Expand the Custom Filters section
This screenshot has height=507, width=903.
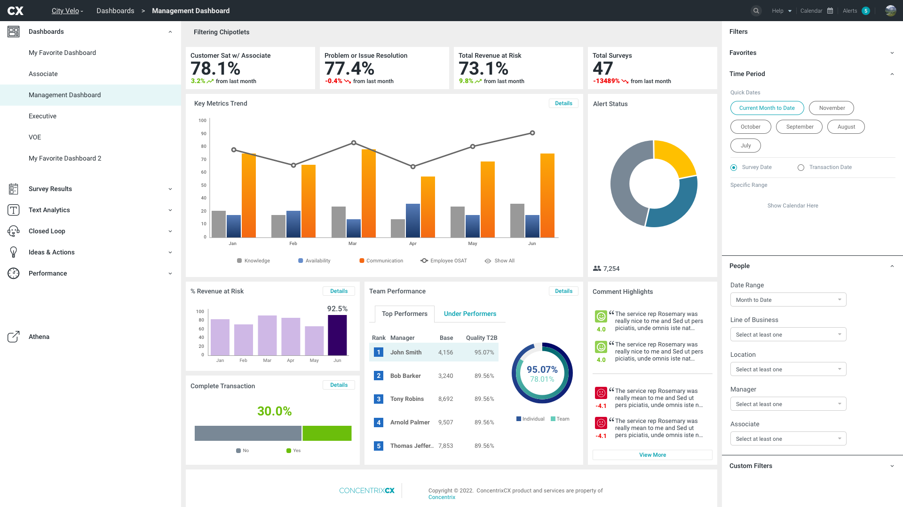click(x=892, y=466)
